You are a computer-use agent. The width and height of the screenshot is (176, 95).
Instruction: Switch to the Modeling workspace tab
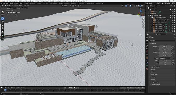33,4
